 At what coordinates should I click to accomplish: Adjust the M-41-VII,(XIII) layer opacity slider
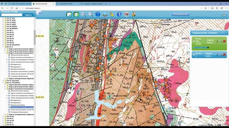pos(201,47)
